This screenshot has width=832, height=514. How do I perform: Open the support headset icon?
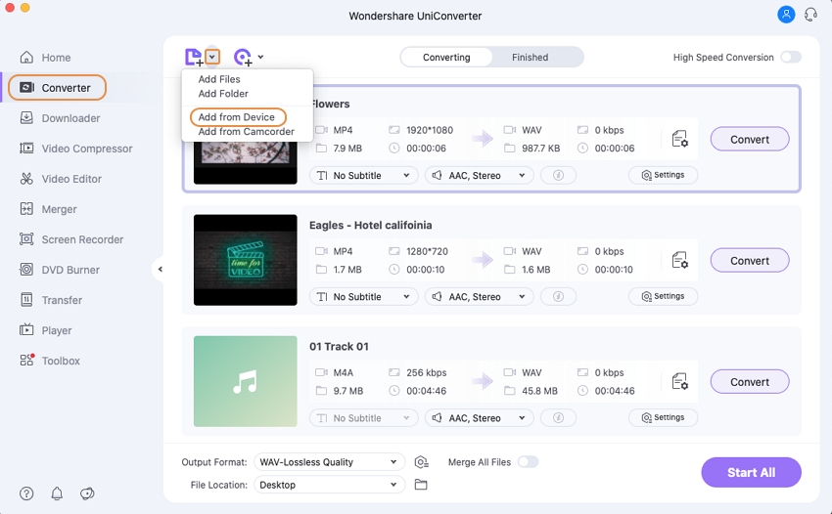point(810,15)
